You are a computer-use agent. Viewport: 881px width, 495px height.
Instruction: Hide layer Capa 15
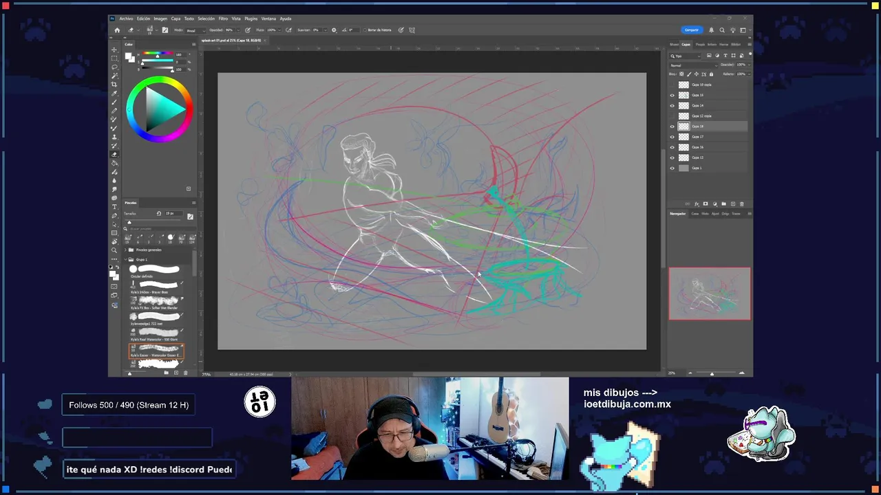click(672, 96)
